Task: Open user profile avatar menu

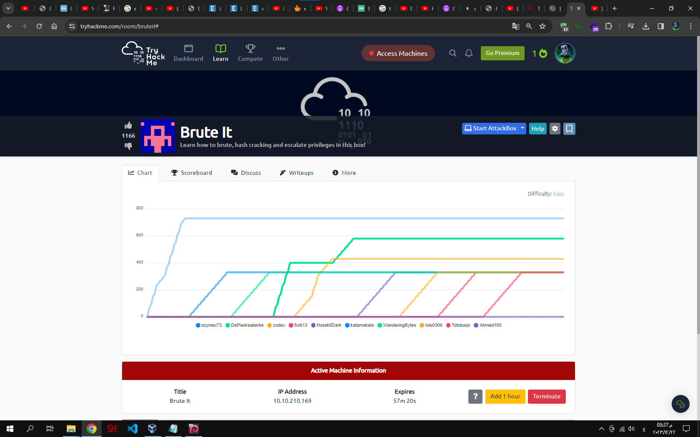Action: tap(565, 53)
